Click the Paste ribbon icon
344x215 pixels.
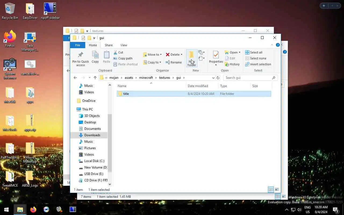pyautogui.click(x=106, y=55)
